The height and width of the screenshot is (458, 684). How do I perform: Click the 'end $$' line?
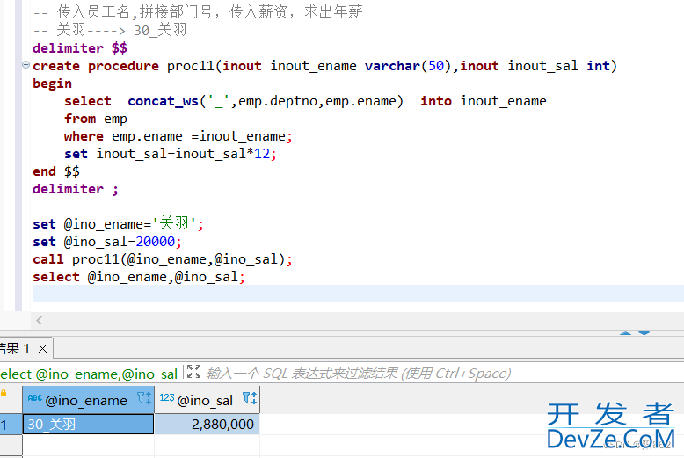point(56,171)
